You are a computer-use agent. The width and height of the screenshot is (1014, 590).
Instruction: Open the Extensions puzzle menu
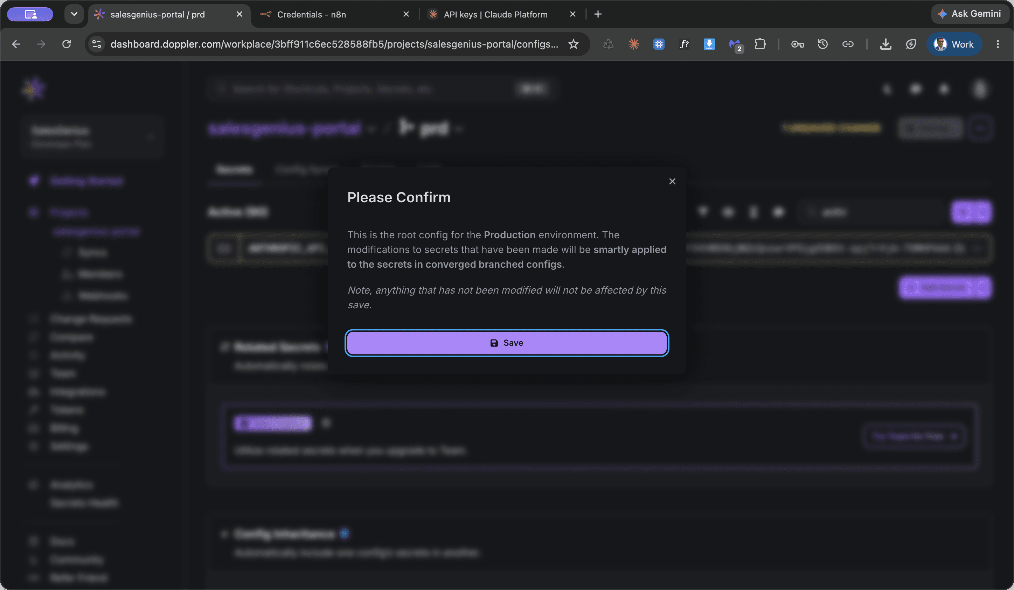point(760,44)
